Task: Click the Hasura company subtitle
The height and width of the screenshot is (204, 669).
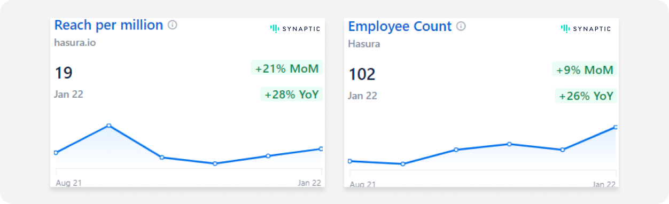Action: (x=364, y=44)
